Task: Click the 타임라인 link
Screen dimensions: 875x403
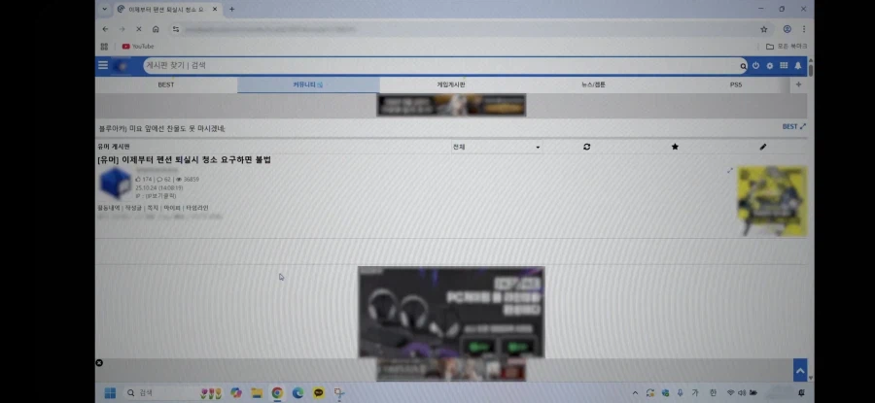Action: pos(196,208)
